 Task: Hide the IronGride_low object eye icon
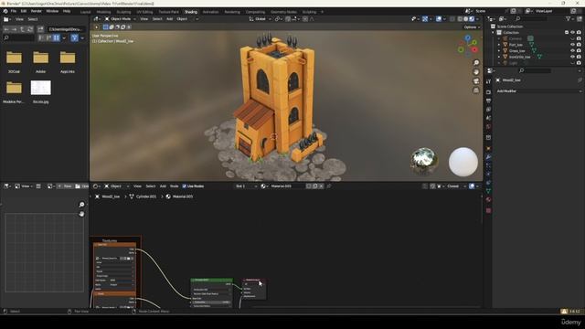click(573, 57)
